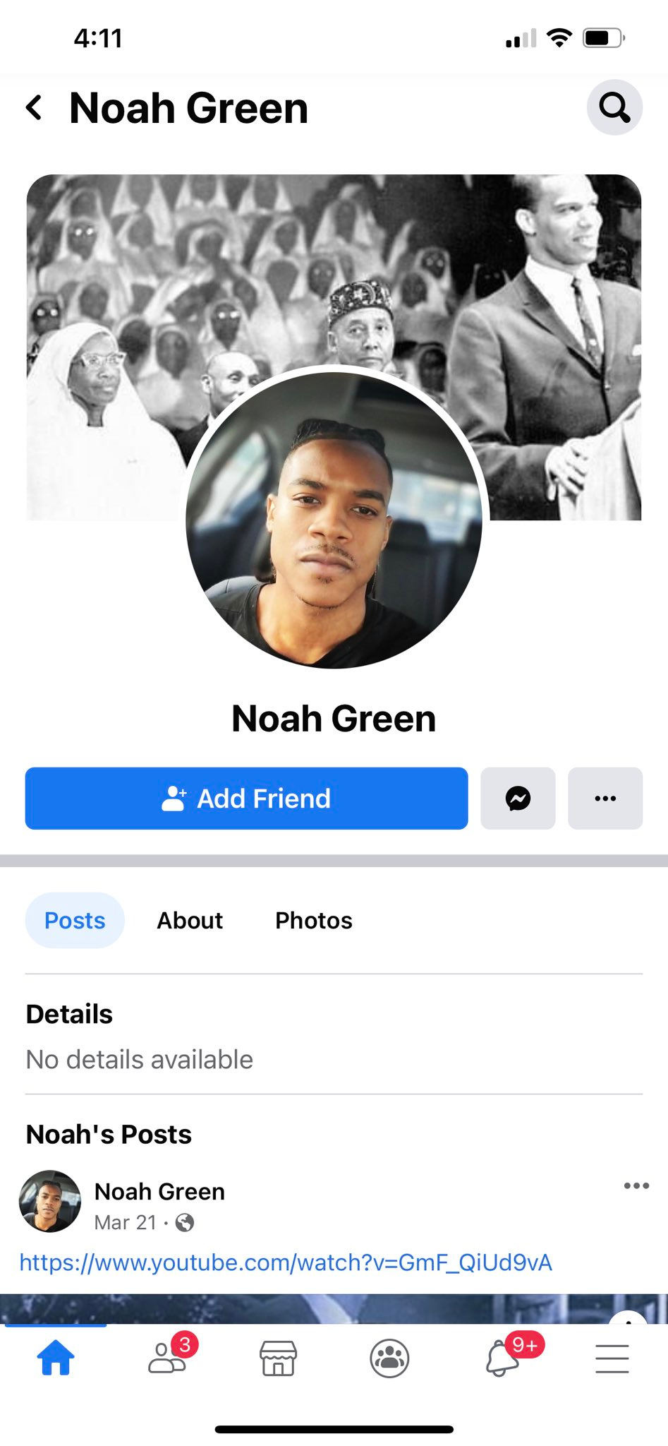Open hamburger menu in bottom bar
Screen dimensions: 668x1446
click(612, 1358)
